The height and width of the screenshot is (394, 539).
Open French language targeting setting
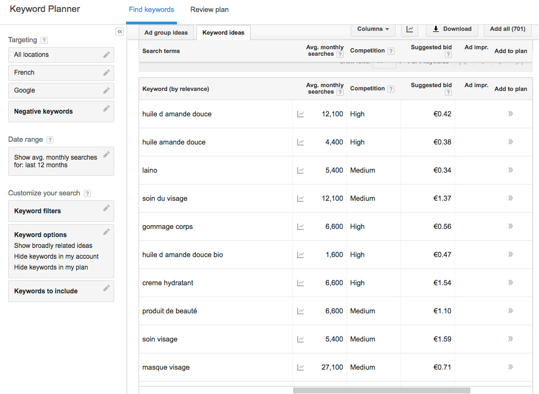click(61, 73)
